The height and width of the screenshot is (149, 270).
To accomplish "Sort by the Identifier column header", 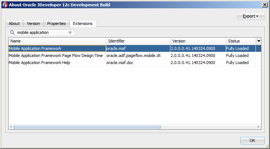I will tap(138, 41).
